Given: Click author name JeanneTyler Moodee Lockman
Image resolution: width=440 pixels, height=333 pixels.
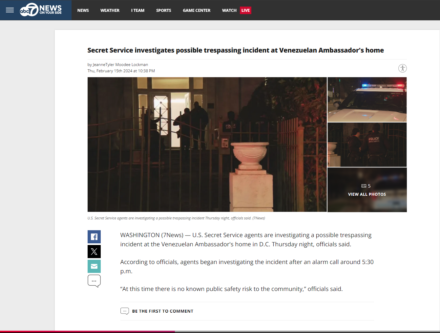Looking at the screenshot, I should 120,65.
